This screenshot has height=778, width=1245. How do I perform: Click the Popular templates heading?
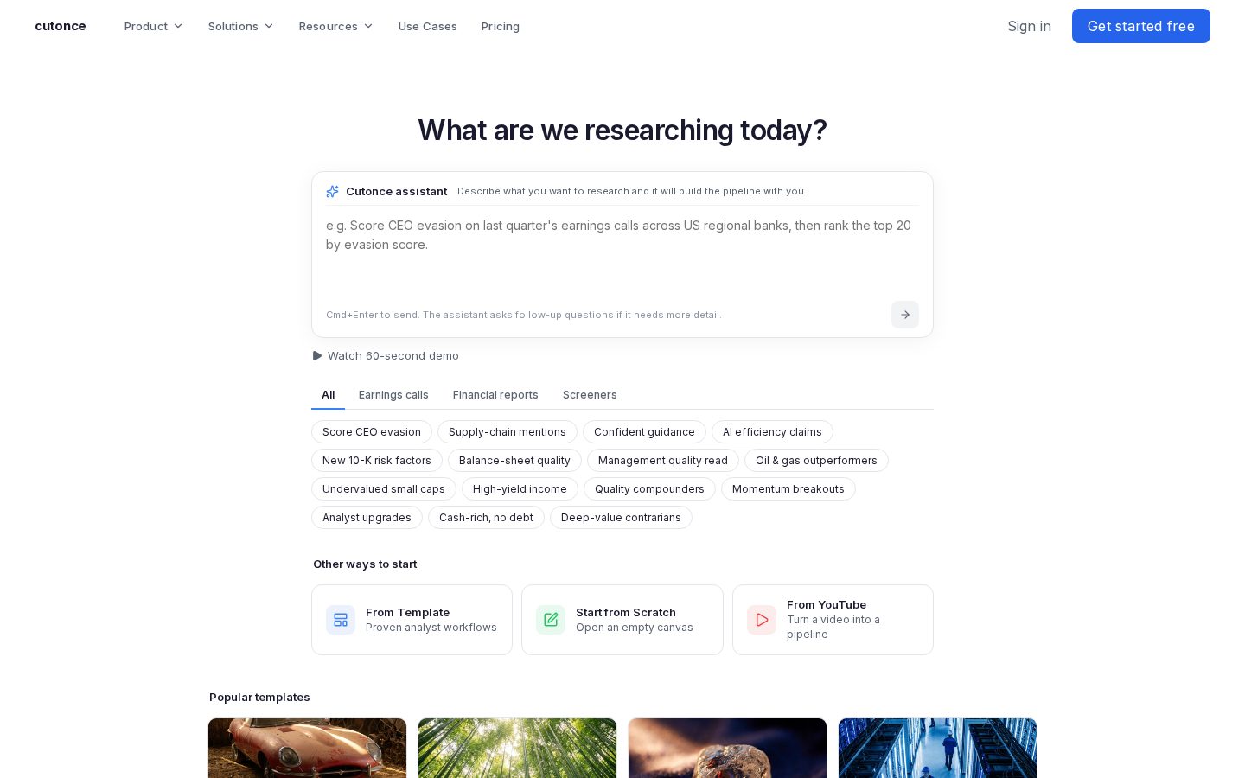pos(259,697)
